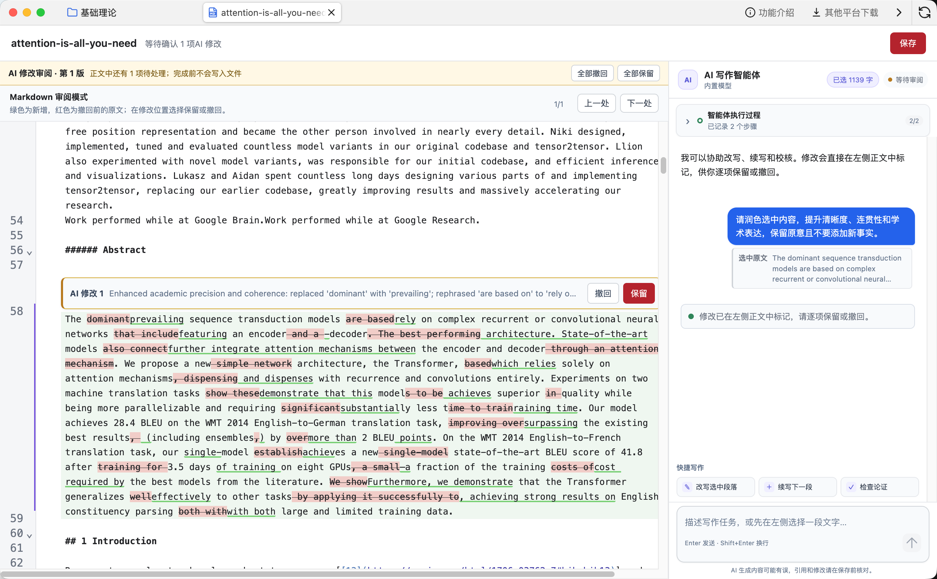Click the Markdown 审阅模式 heading
937x579 pixels.
(x=49, y=97)
